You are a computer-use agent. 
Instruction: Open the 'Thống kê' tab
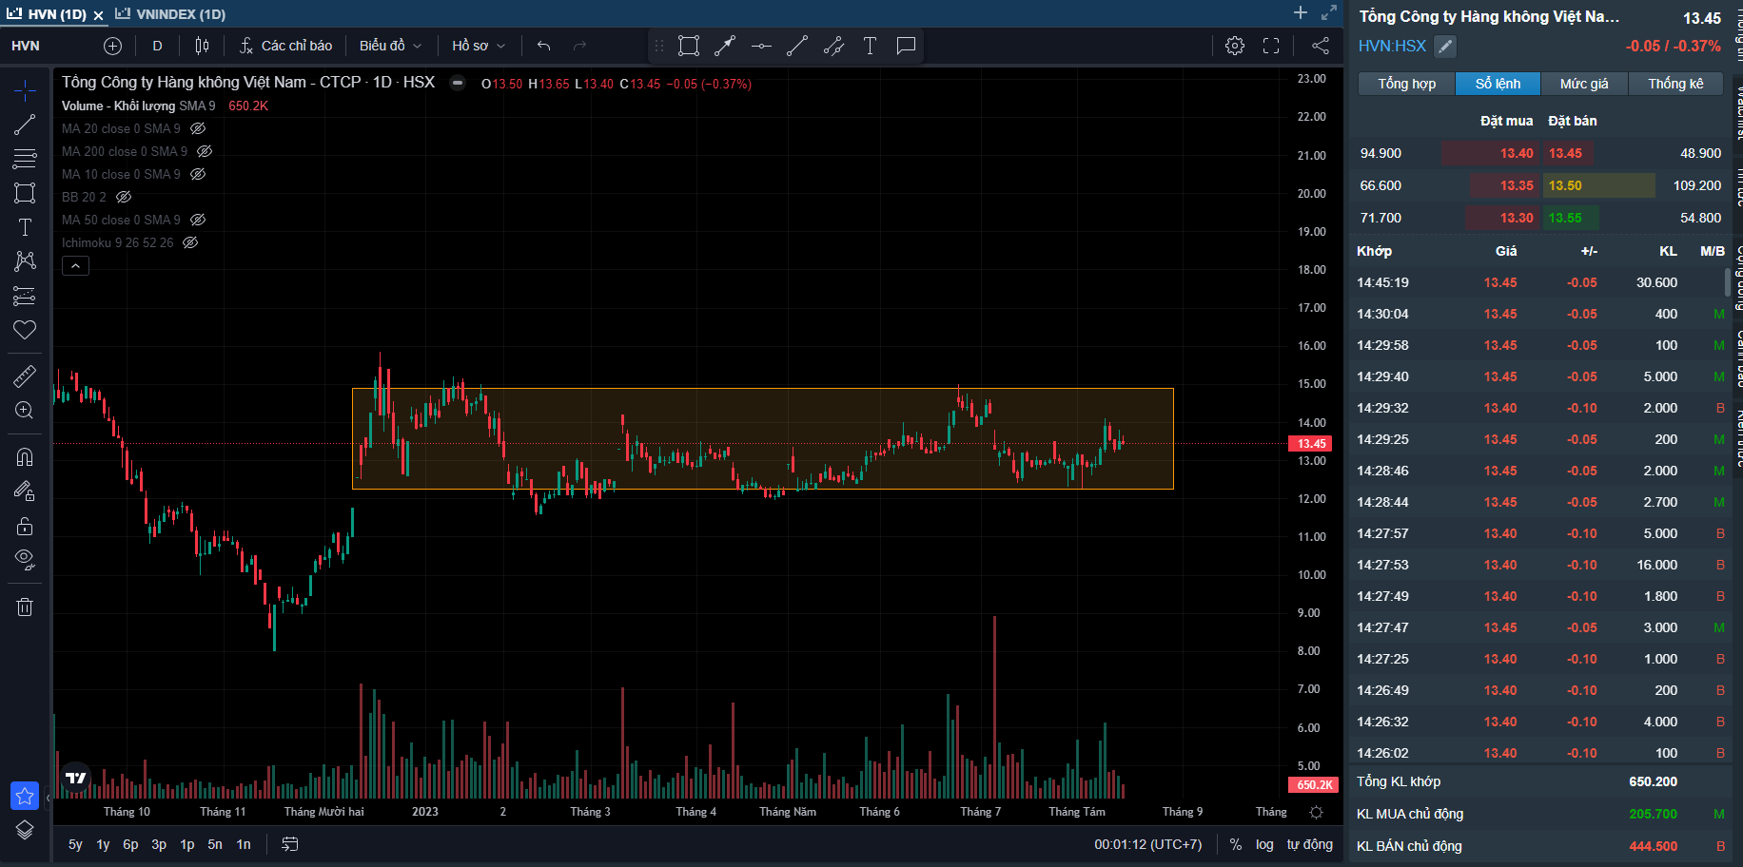coord(1675,84)
